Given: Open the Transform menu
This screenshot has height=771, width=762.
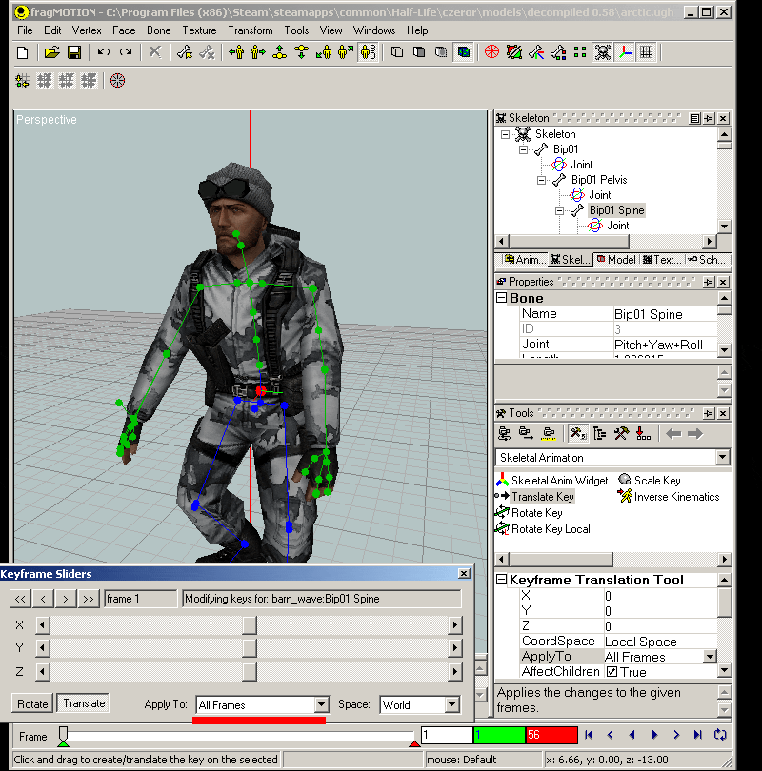Looking at the screenshot, I should coord(250,30).
